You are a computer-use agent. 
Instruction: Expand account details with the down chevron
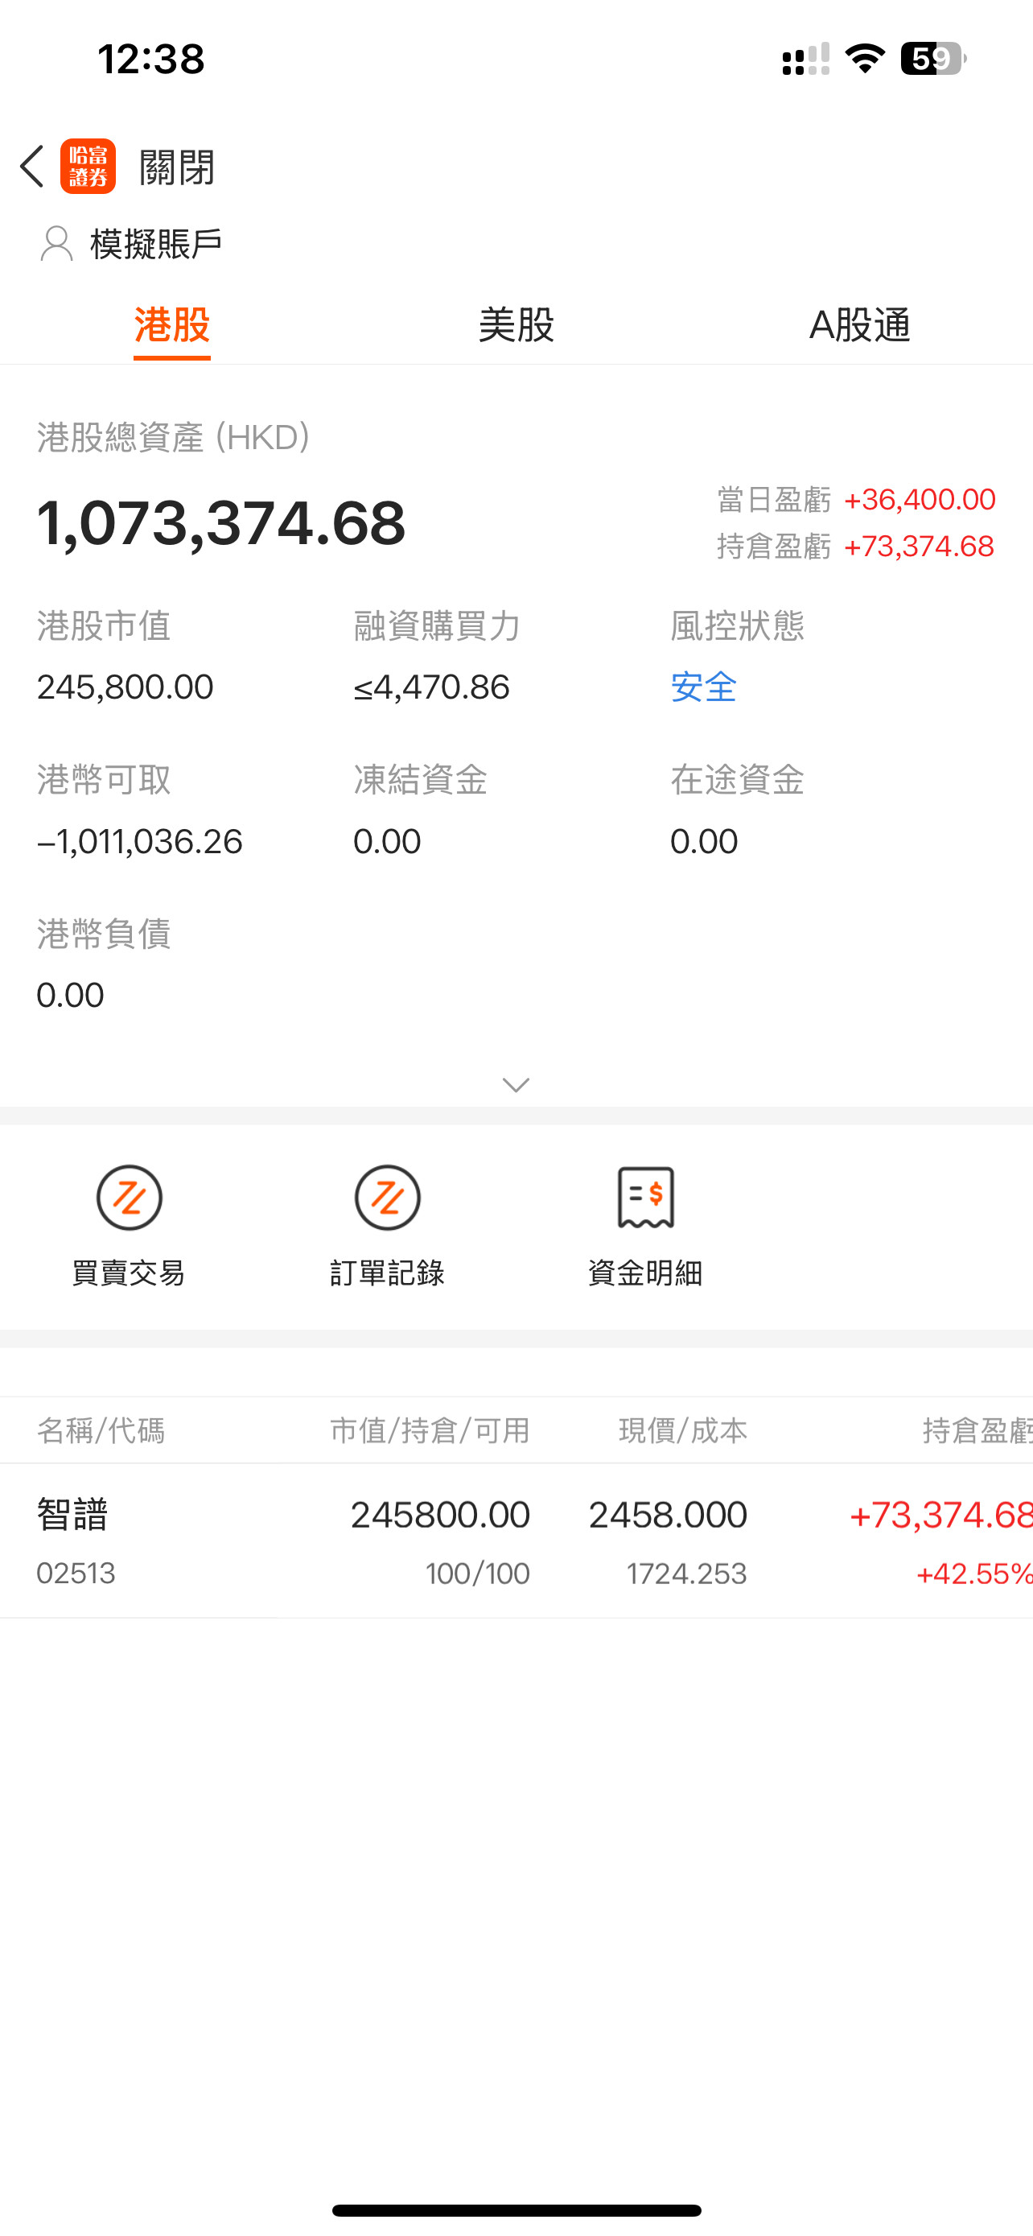click(516, 1085)
